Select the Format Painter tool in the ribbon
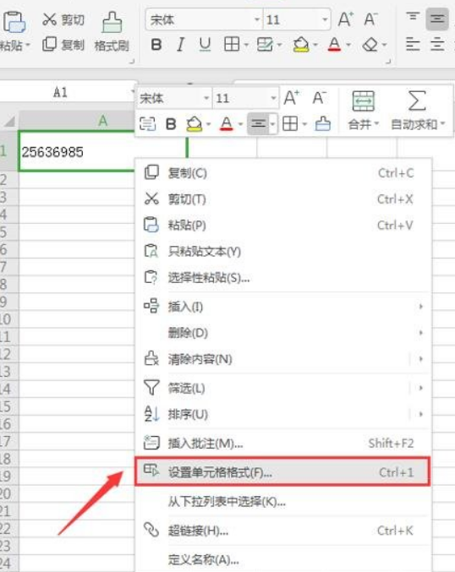Screen dimensions: 455x572 tap(112, 32)
